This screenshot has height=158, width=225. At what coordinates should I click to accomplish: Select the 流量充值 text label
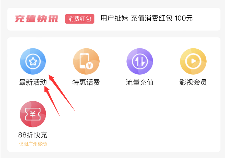(140, 82)
